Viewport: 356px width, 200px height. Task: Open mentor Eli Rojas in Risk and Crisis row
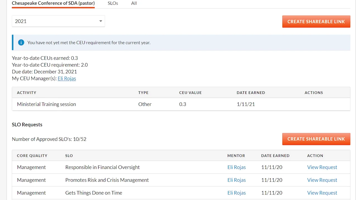coord(236,180)
